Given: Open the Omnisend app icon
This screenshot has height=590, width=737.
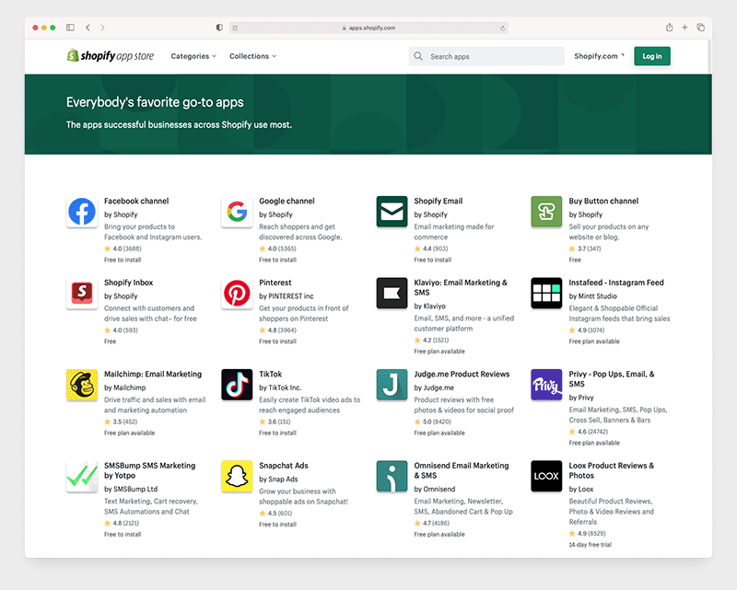Looking at the screenshot, I should (392, 476).
